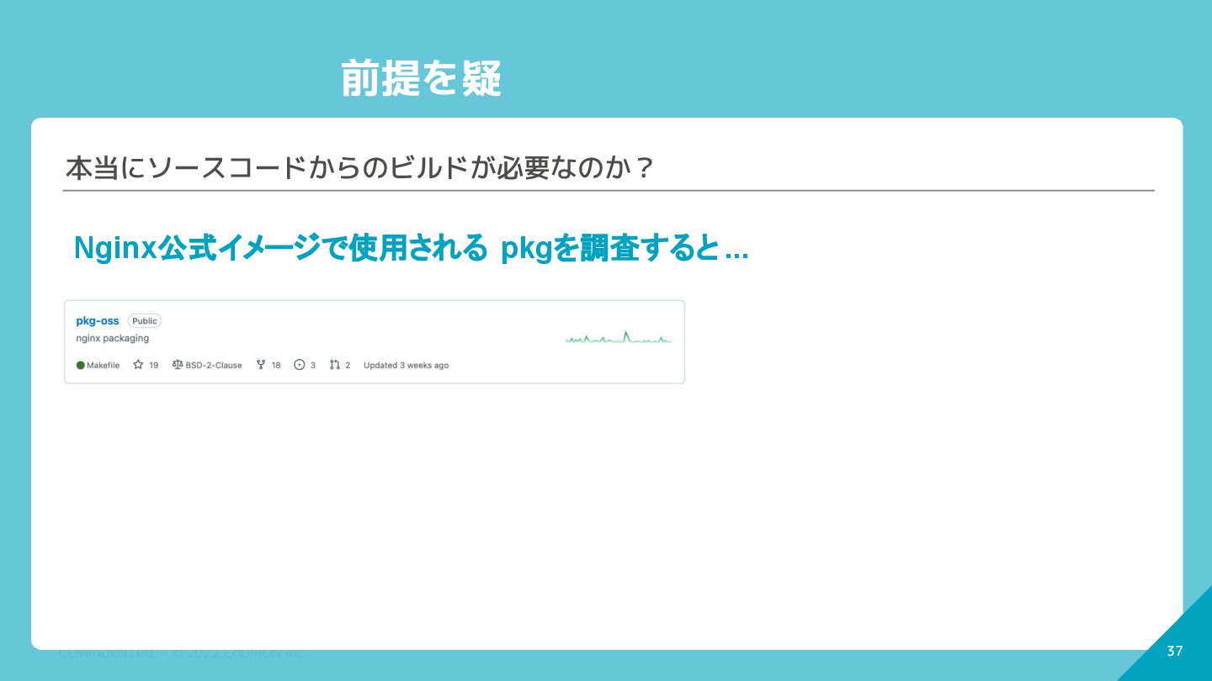
Task: Click the star icon showing 19
Action: 138,365
